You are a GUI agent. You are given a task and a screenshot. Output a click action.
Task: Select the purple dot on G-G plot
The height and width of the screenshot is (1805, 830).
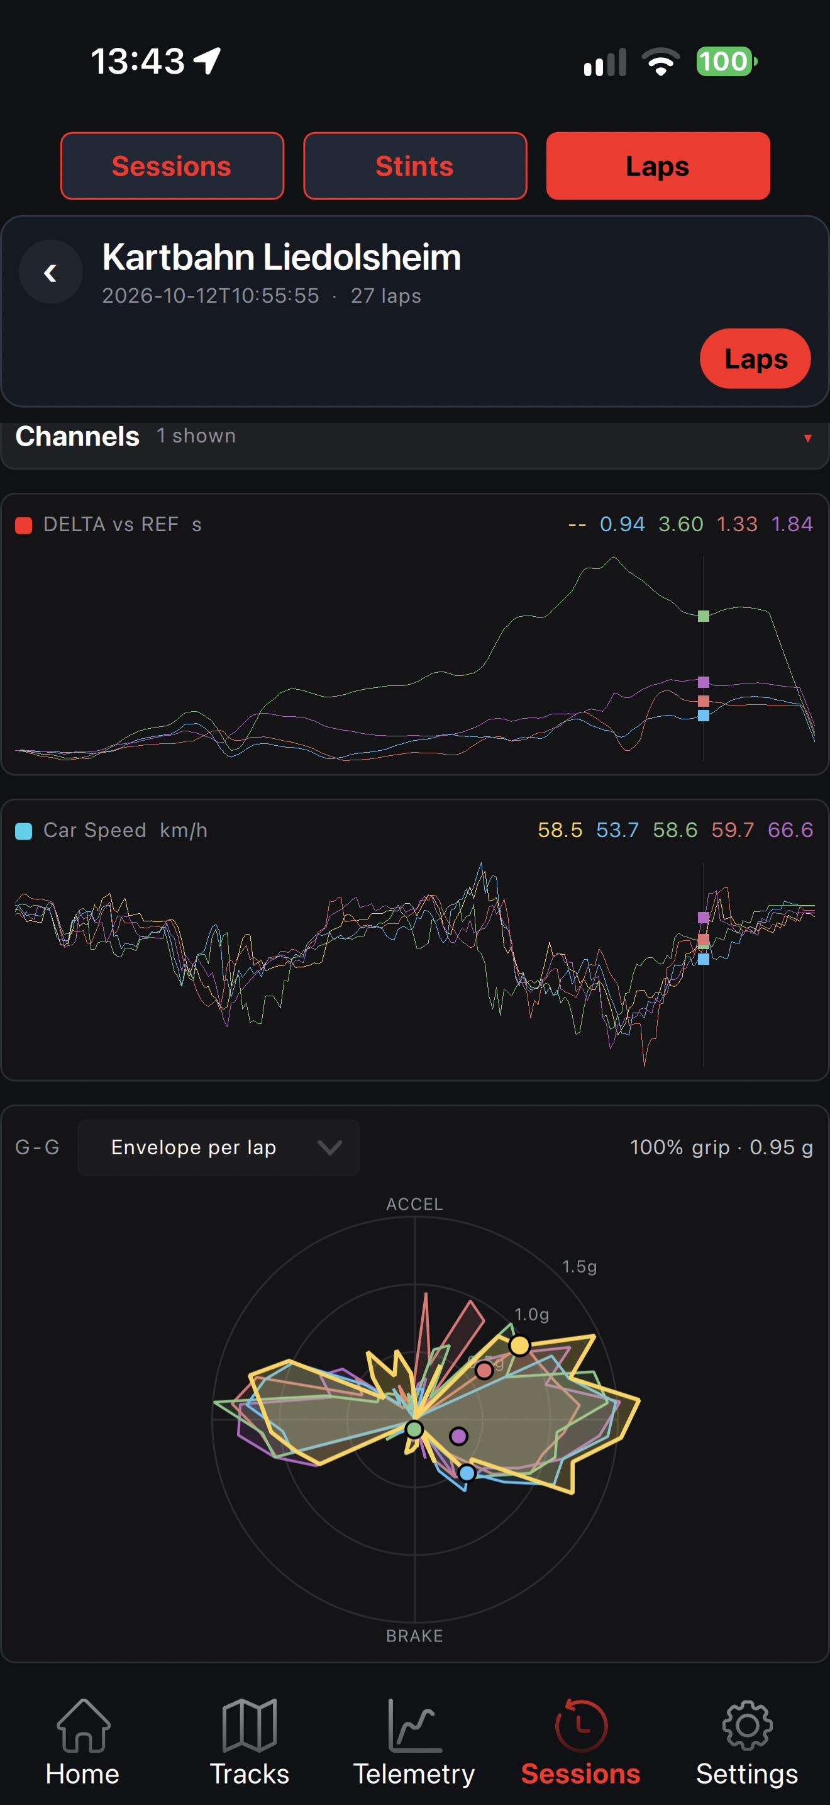pos(458,1436)
